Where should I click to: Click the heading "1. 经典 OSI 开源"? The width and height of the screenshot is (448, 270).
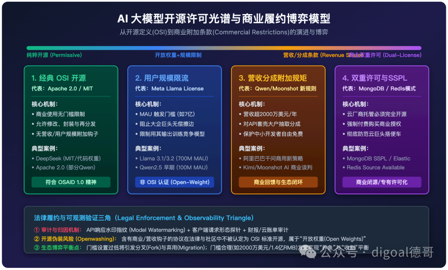tap(58, 78)
